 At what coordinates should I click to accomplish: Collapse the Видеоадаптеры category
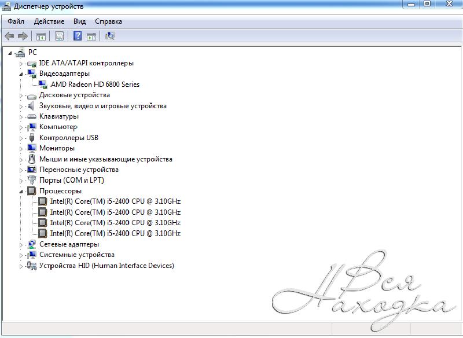[x=21, y=74]
